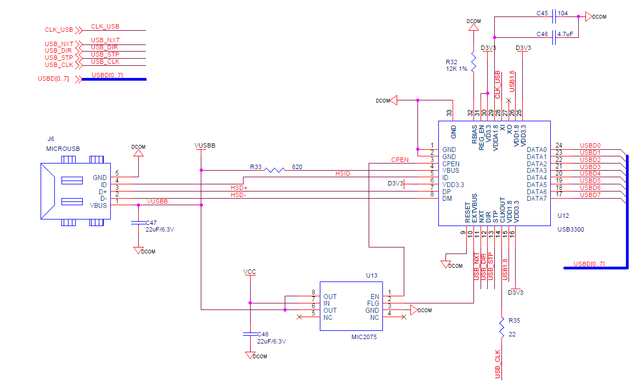Click the USBD7 net label on DATA7
The width and height of the screenshot is (638, 383).
590,195
